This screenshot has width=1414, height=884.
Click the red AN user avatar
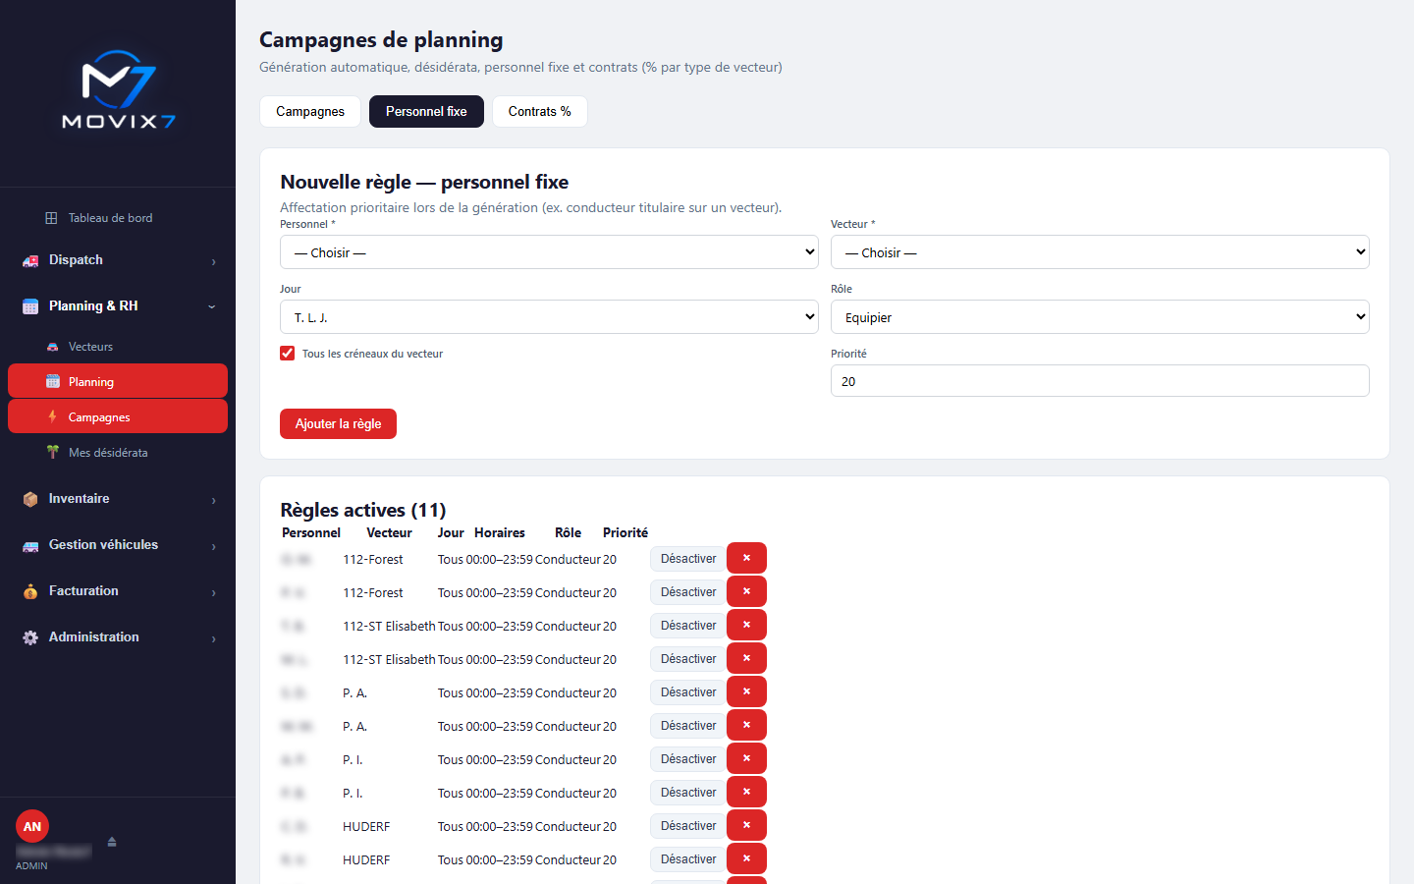tap(32, 826)
